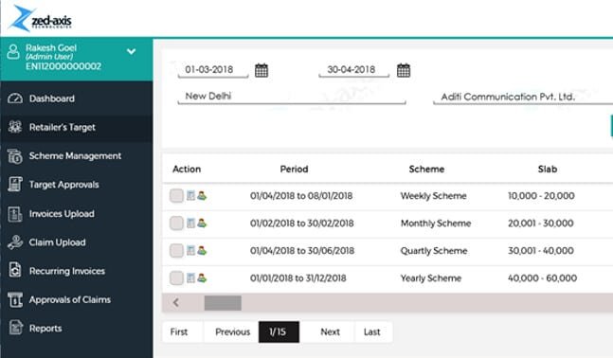Select period 01/01/2018 to 31/12/2018
This screenshot has width=613, height=358.
(297, 277)
